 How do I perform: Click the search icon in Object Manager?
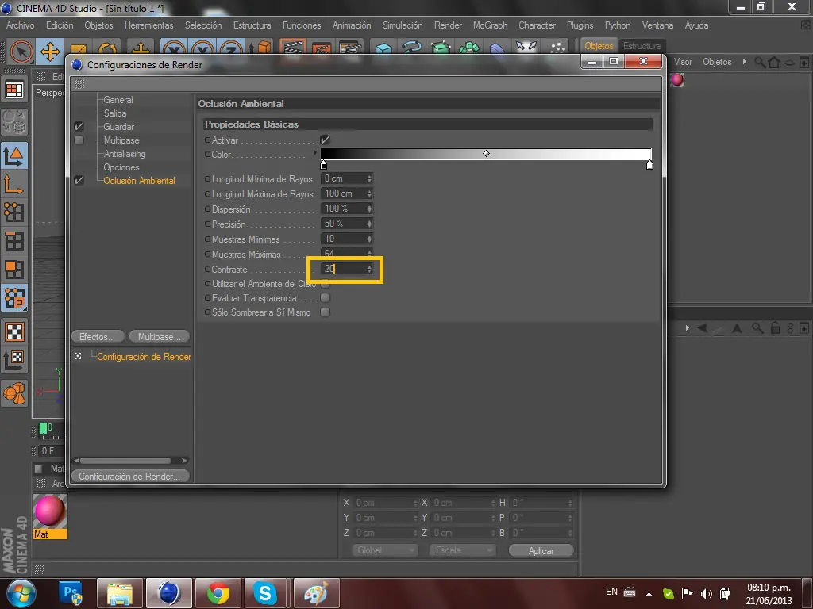coord(760,62)
